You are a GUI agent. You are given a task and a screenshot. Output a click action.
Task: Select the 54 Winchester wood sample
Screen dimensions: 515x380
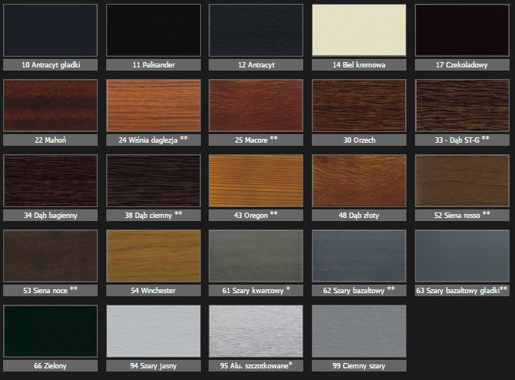(154, 257)
